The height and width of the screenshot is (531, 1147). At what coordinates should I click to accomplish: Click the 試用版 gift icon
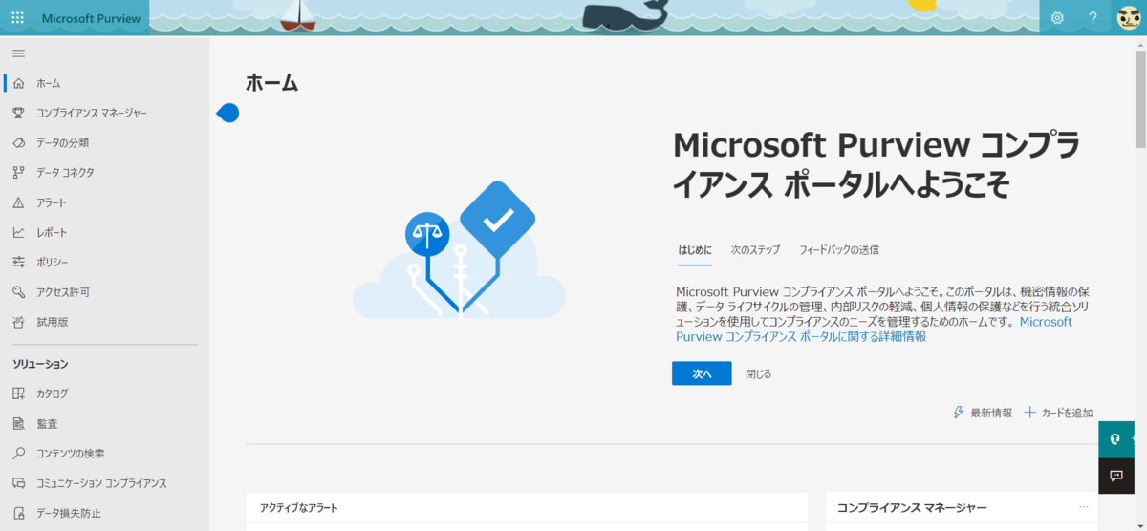tap(18, 322)
